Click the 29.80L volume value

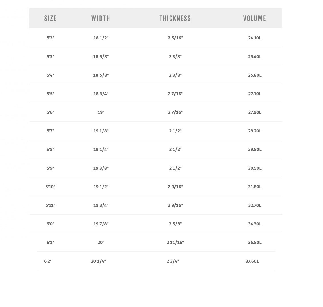pyautogui.click(x=255, y=149)
